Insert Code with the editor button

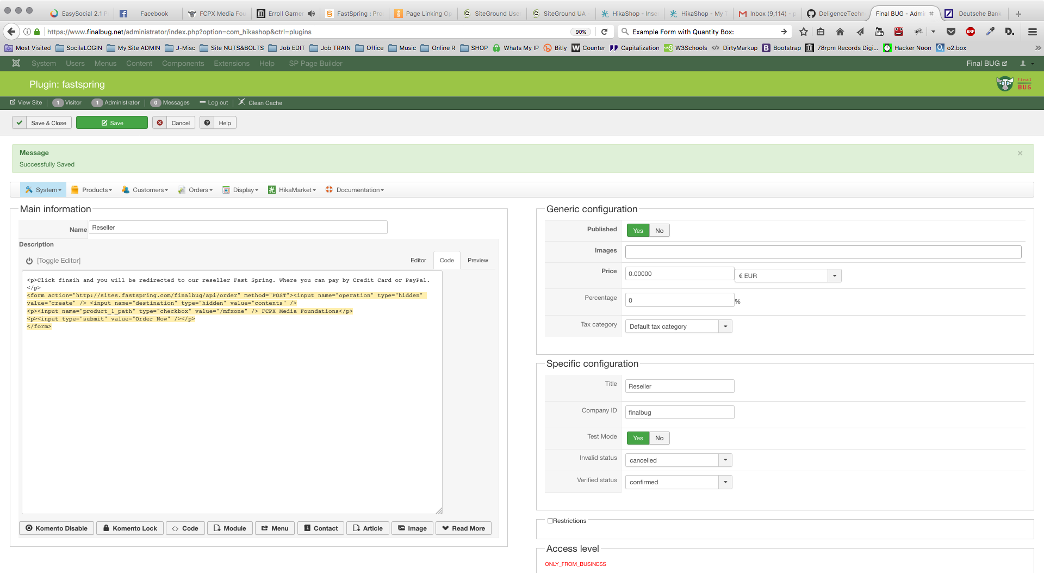185,528
